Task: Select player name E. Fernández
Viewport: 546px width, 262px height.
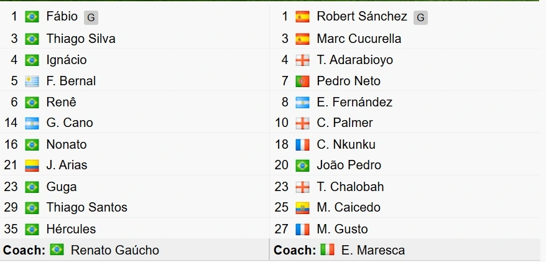Action: (354, 102)
